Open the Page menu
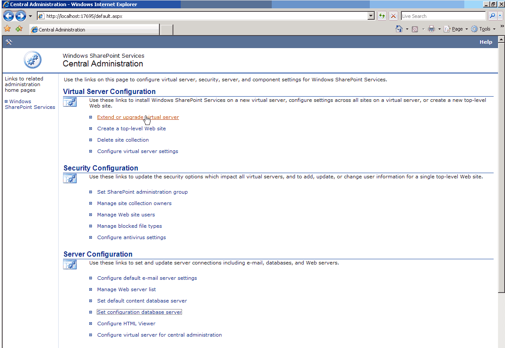The width and height of the screenshot is (505, 348). [456, 29]
